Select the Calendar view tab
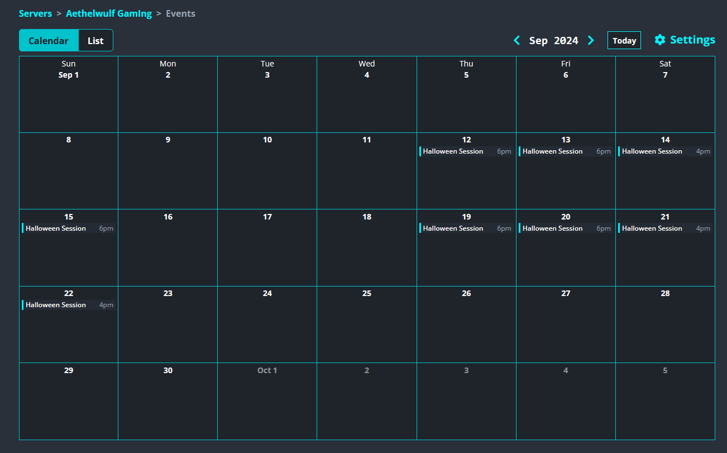727x453 pixels. point(49,41)
